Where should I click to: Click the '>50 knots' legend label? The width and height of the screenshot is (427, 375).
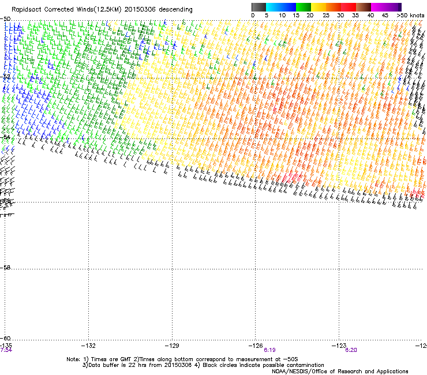point(411,16)
